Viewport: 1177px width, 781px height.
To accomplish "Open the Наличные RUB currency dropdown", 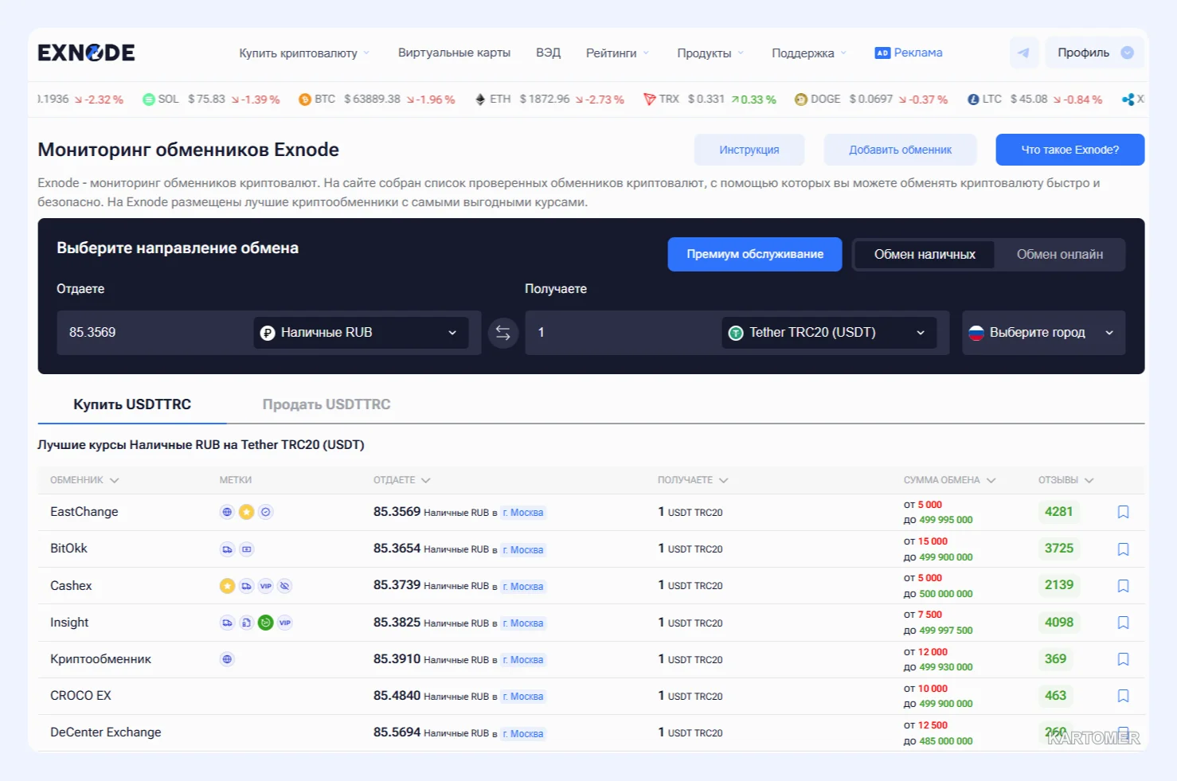I will (361, 333).
